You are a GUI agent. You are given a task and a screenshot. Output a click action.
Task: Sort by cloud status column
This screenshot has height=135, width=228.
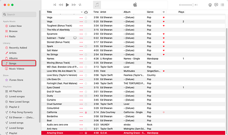pos(86,12)
